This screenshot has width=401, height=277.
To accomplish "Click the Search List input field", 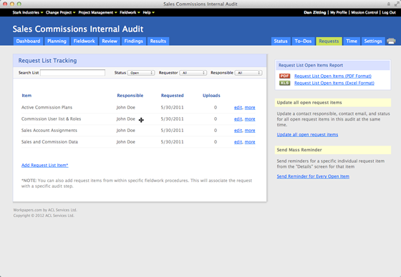I will [x=72, y=73].
